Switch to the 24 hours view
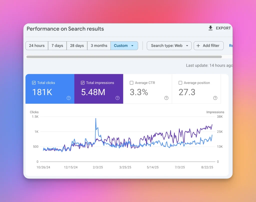The height and width of the screenshot is (202, 256). tap(36, 45)
